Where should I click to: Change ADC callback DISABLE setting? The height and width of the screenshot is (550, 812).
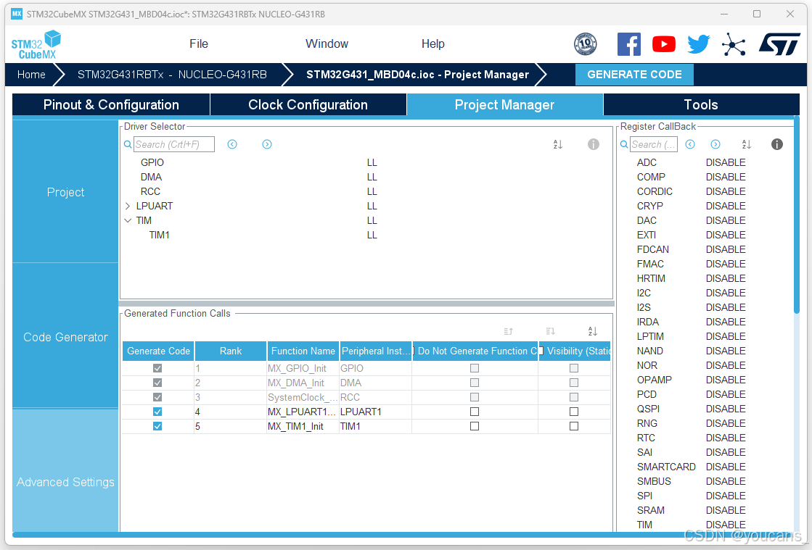(726, 163)
